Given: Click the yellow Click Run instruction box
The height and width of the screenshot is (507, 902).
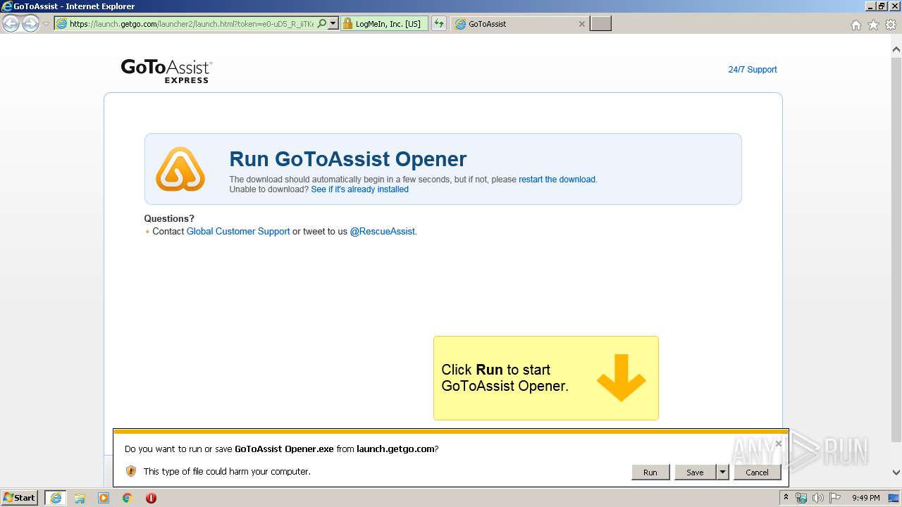Looking at the screenshot, I should (545, 378).
